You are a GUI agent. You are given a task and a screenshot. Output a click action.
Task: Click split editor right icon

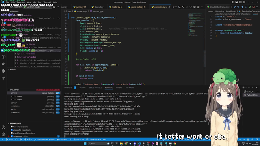click(x=198, y=7)
